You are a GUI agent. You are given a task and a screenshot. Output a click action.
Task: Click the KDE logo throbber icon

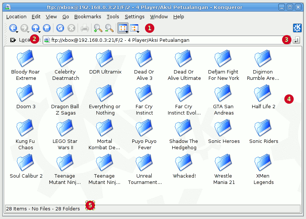pos(297,28)
